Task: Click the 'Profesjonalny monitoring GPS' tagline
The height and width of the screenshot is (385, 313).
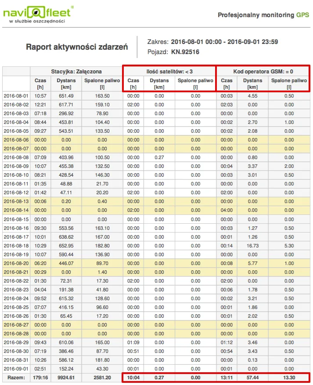Action: coord(263,15)
